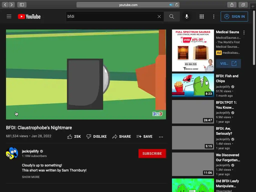Open Safari's share menu
The height and width of the screenshot is (192, 256).
[x=232, y=5]
